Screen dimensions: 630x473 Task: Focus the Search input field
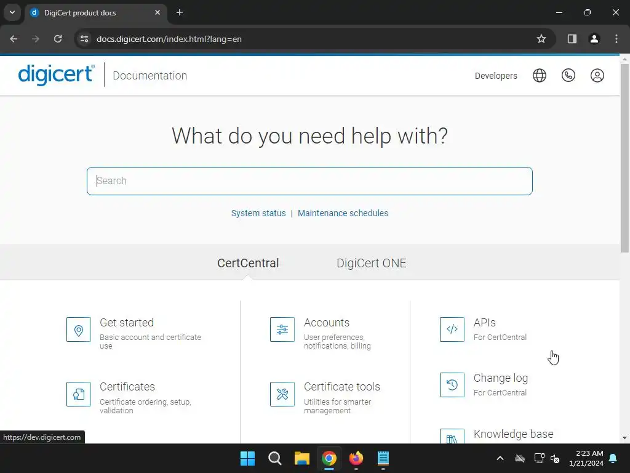tap(309, 181)
